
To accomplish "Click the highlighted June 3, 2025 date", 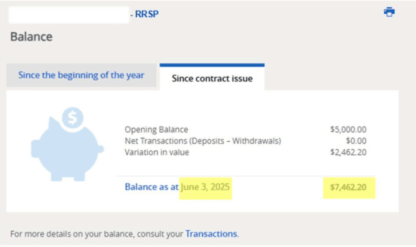I will (x=206, y=187).
